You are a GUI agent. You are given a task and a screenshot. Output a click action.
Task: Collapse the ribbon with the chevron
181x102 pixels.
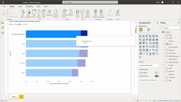pyautogui.click(x=180, y=19)
